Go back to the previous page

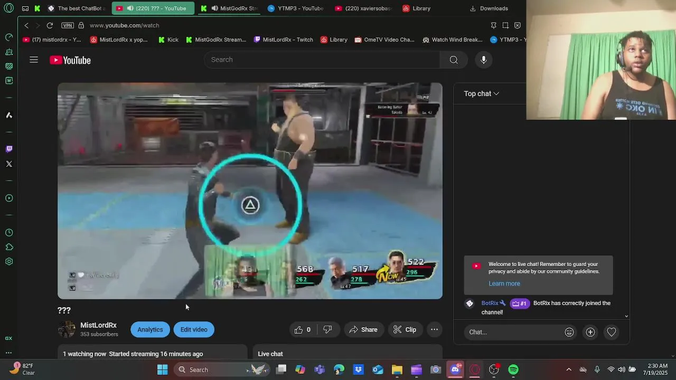tap(26, 25)
